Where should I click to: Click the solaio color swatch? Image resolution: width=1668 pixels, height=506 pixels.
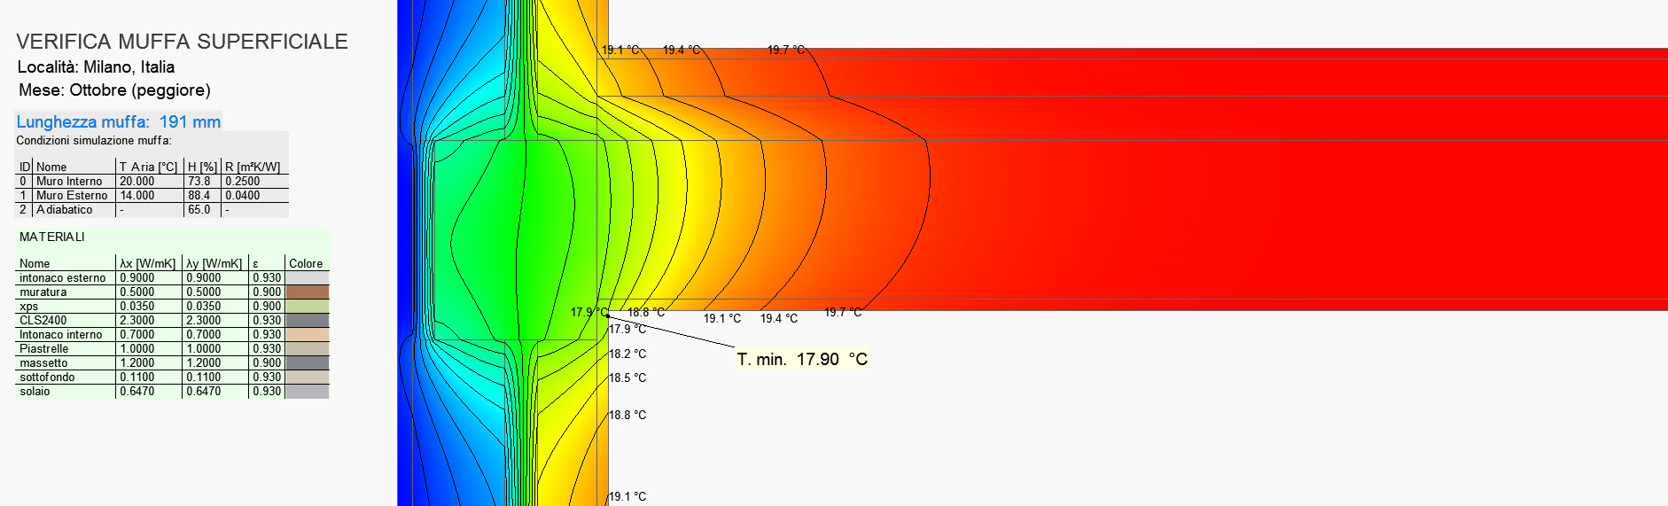(307, 391)
